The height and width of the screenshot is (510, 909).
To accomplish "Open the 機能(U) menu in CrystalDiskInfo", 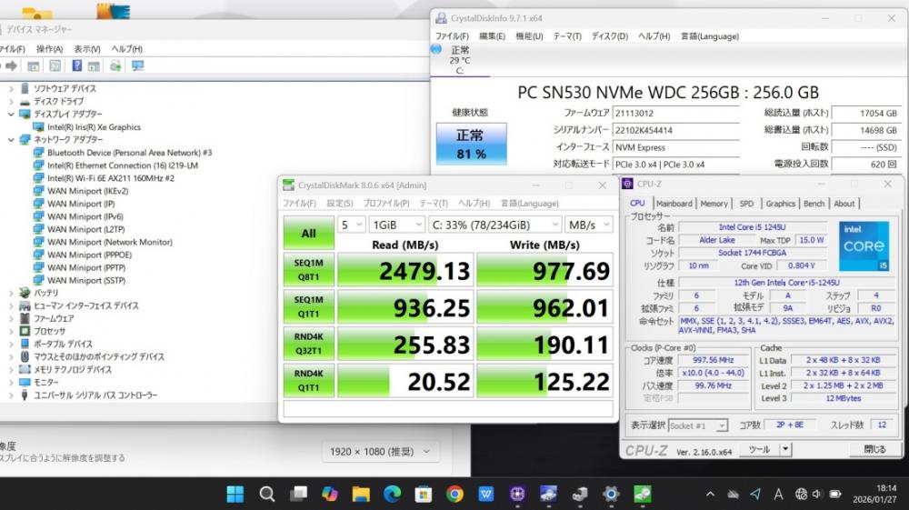I will click(x=528, y=36).
